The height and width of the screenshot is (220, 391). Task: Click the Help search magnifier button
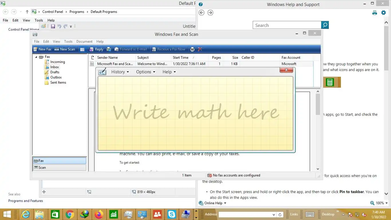pos(325,25)
